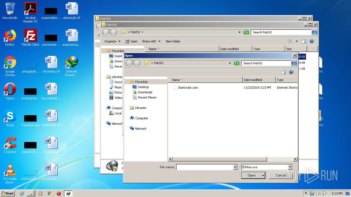Screen dimensions: 351x197
Task: Select Internet Download Manager desktop shortcut
Action: coord(71,66)
